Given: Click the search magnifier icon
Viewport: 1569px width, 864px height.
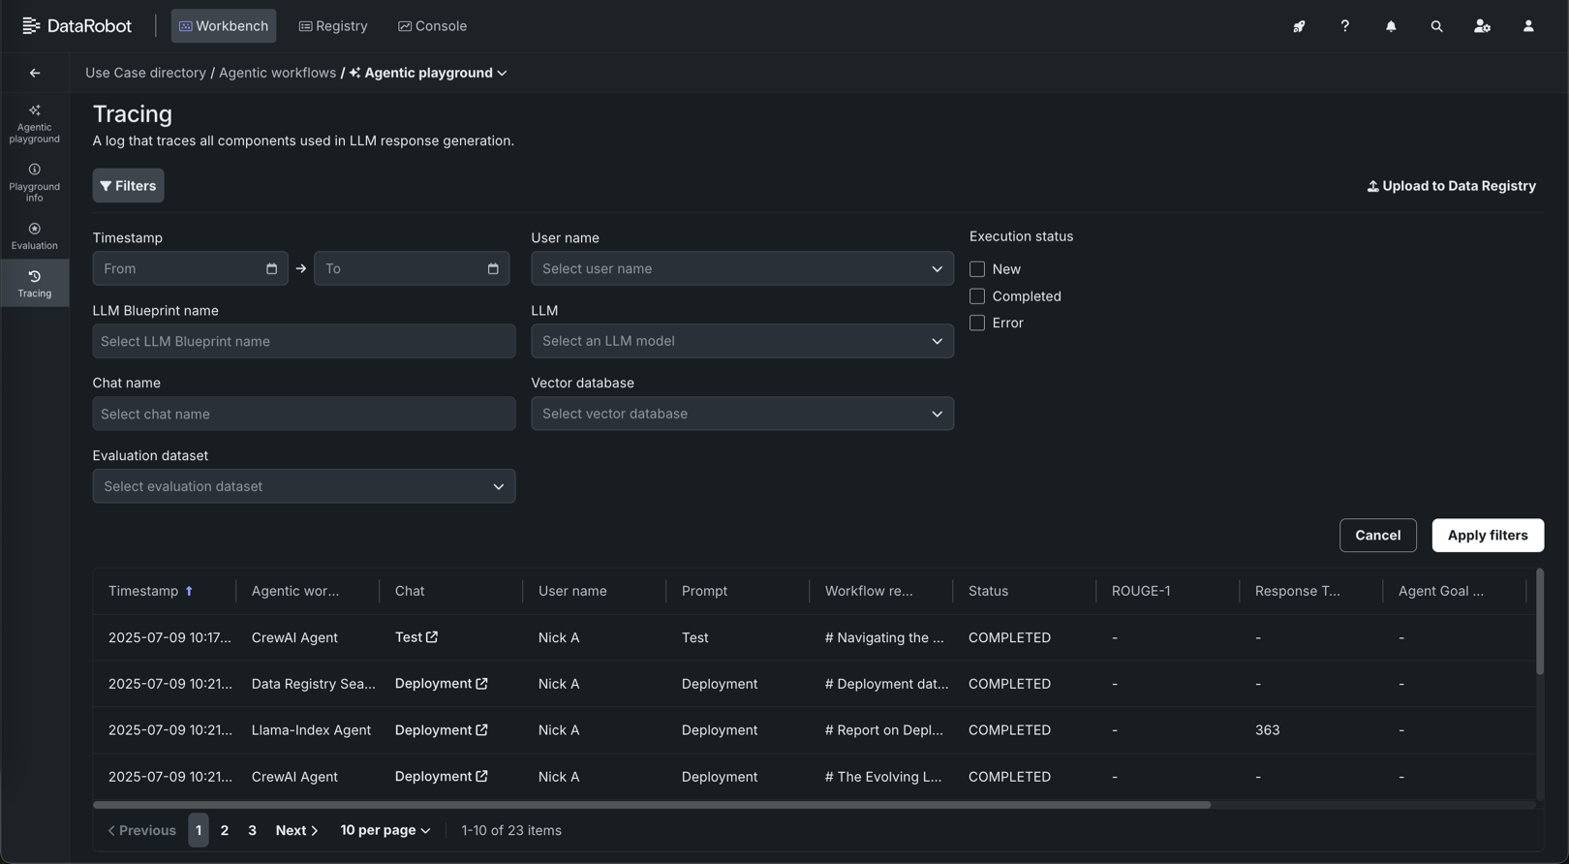Looking at the screenshot, I should tap(1436, 26).
